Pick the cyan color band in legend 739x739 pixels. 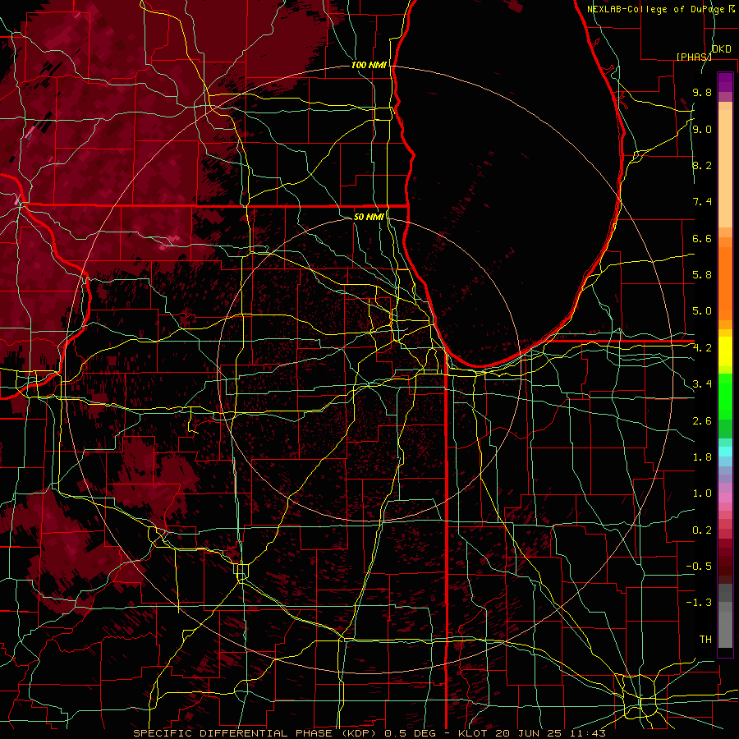coord(725,451)
